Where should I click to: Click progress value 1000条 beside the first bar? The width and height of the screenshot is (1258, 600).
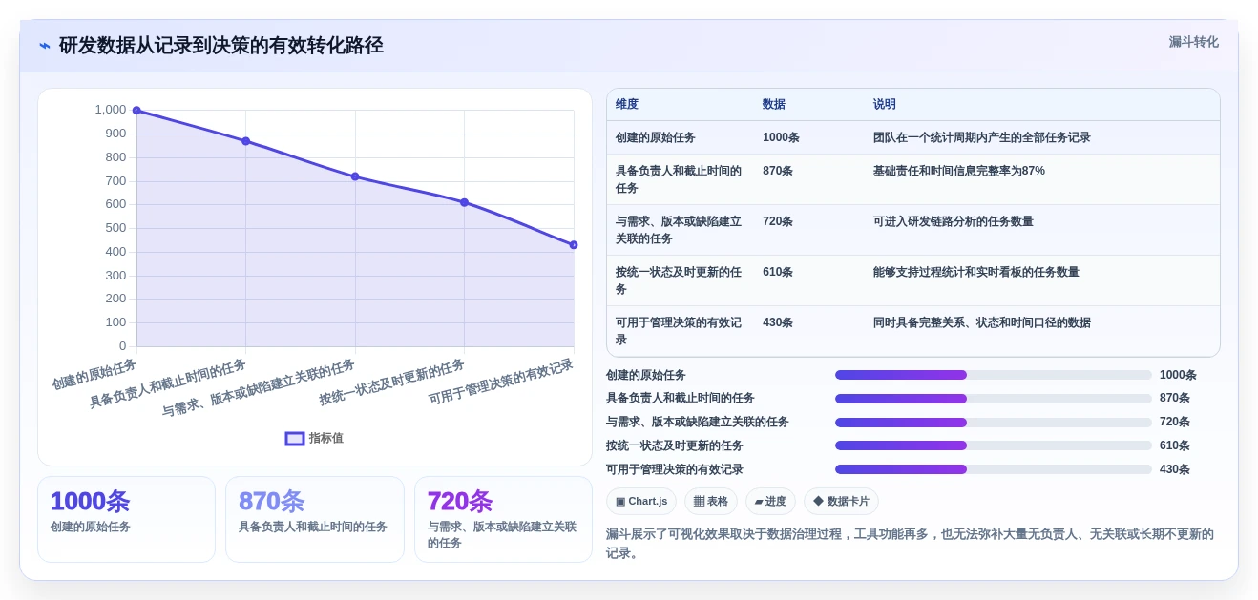click(x=1178, y=375)
